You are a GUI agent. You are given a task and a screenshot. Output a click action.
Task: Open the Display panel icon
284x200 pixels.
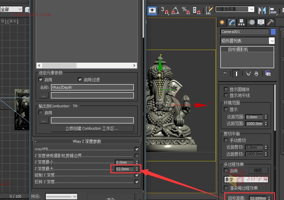coord(261,22)
